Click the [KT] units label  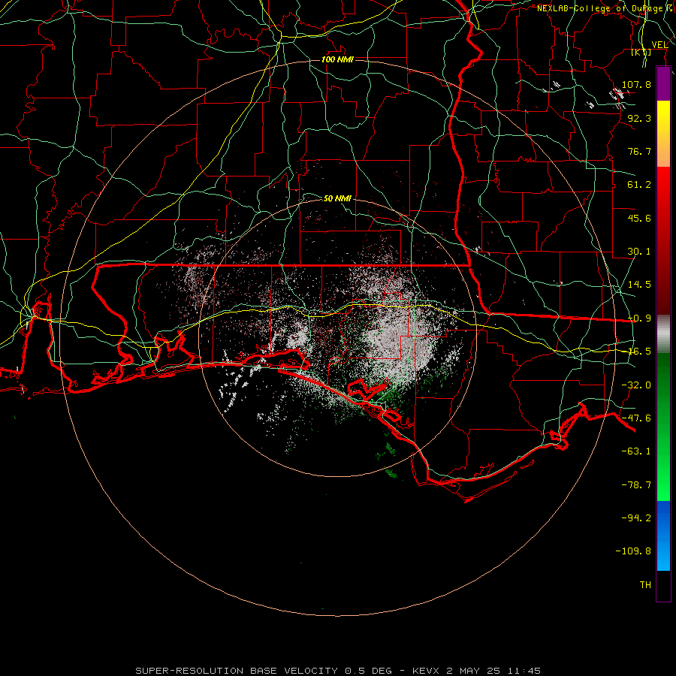pos(641,52)
